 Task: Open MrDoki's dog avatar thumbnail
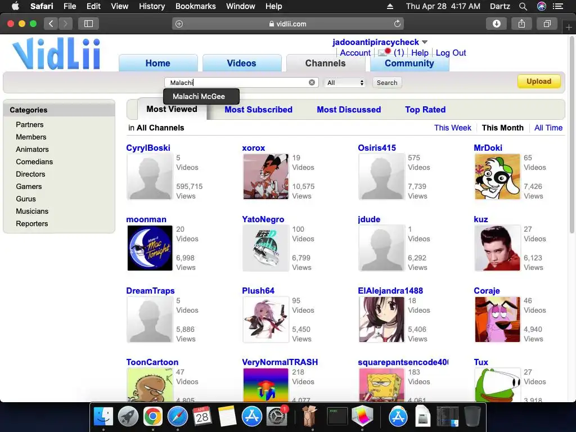point(497,177)
